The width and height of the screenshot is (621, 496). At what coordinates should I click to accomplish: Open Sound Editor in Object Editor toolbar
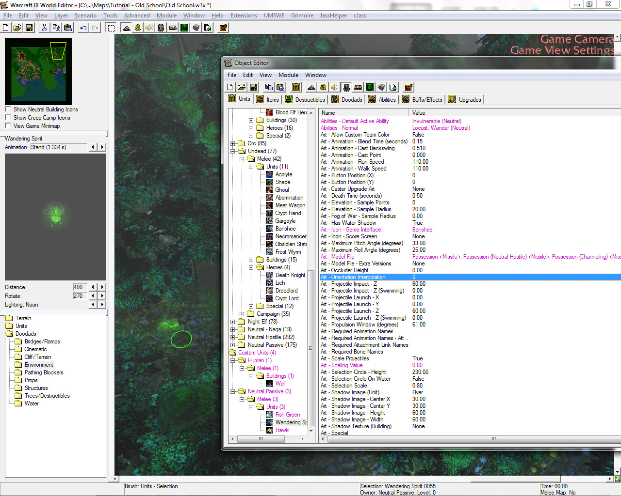[335, 87]
